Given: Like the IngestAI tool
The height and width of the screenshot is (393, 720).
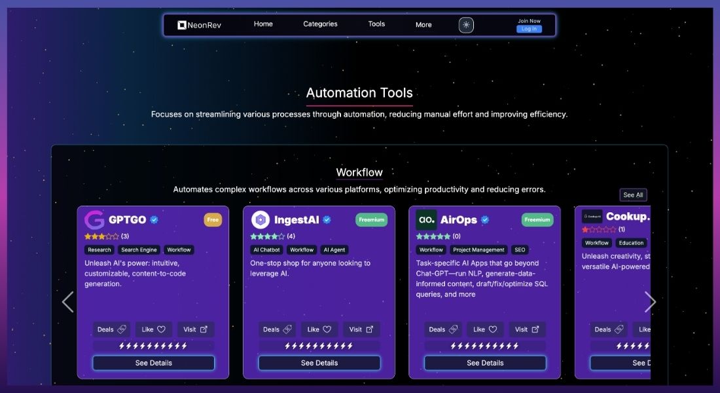Looking at the screenshot, I should [x=319, y=329].
